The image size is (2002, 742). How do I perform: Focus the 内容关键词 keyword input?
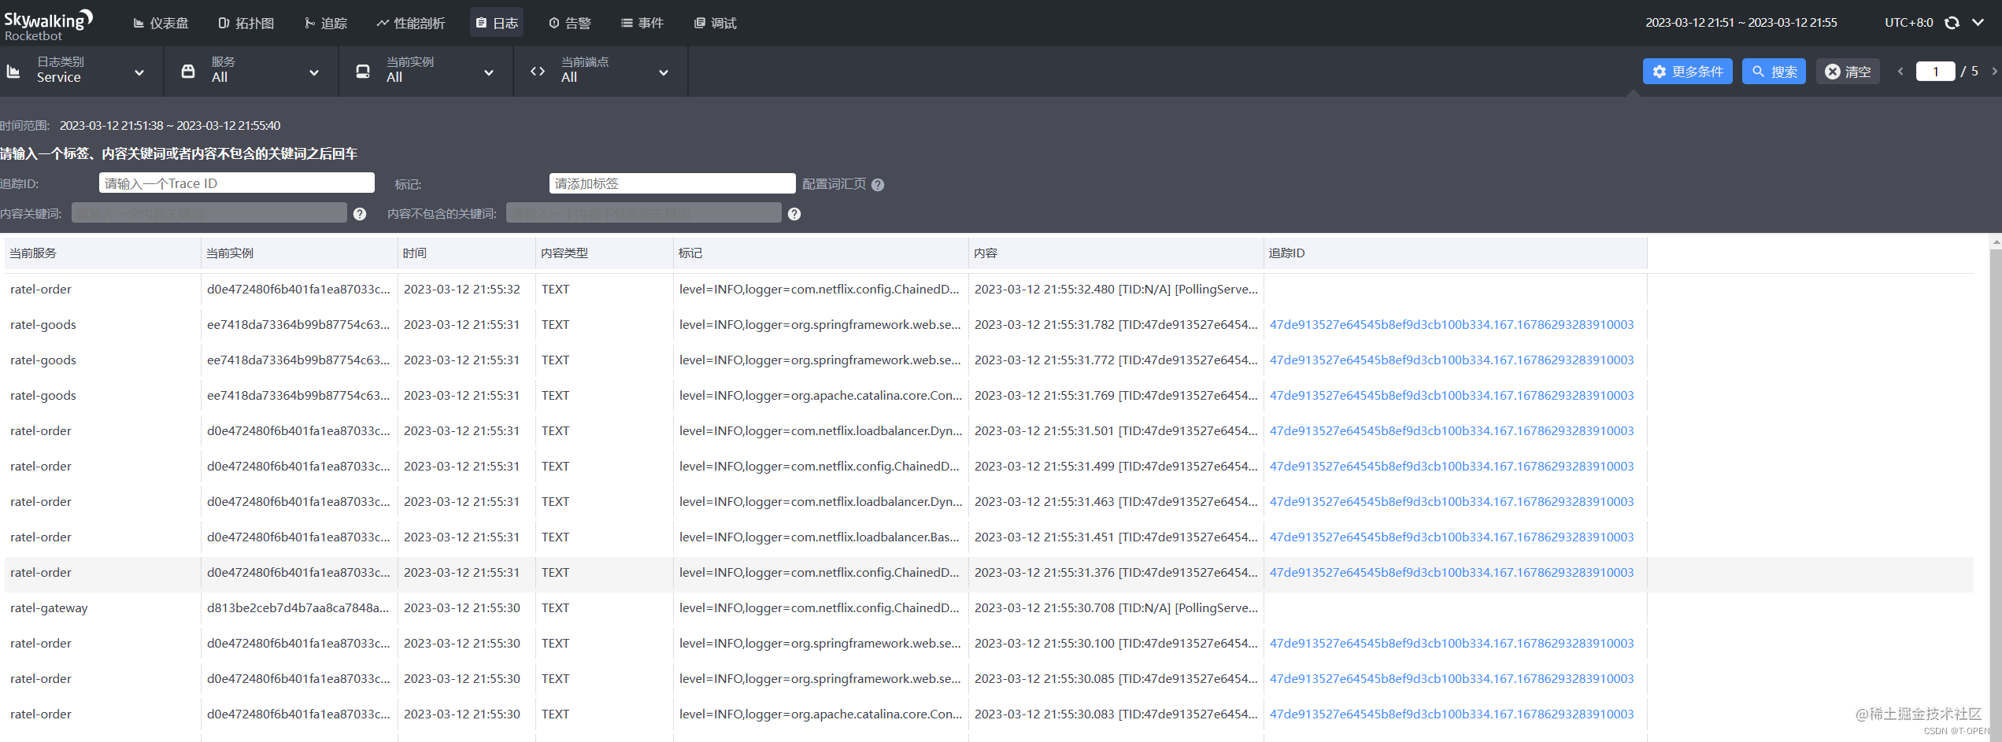[209, 213]
